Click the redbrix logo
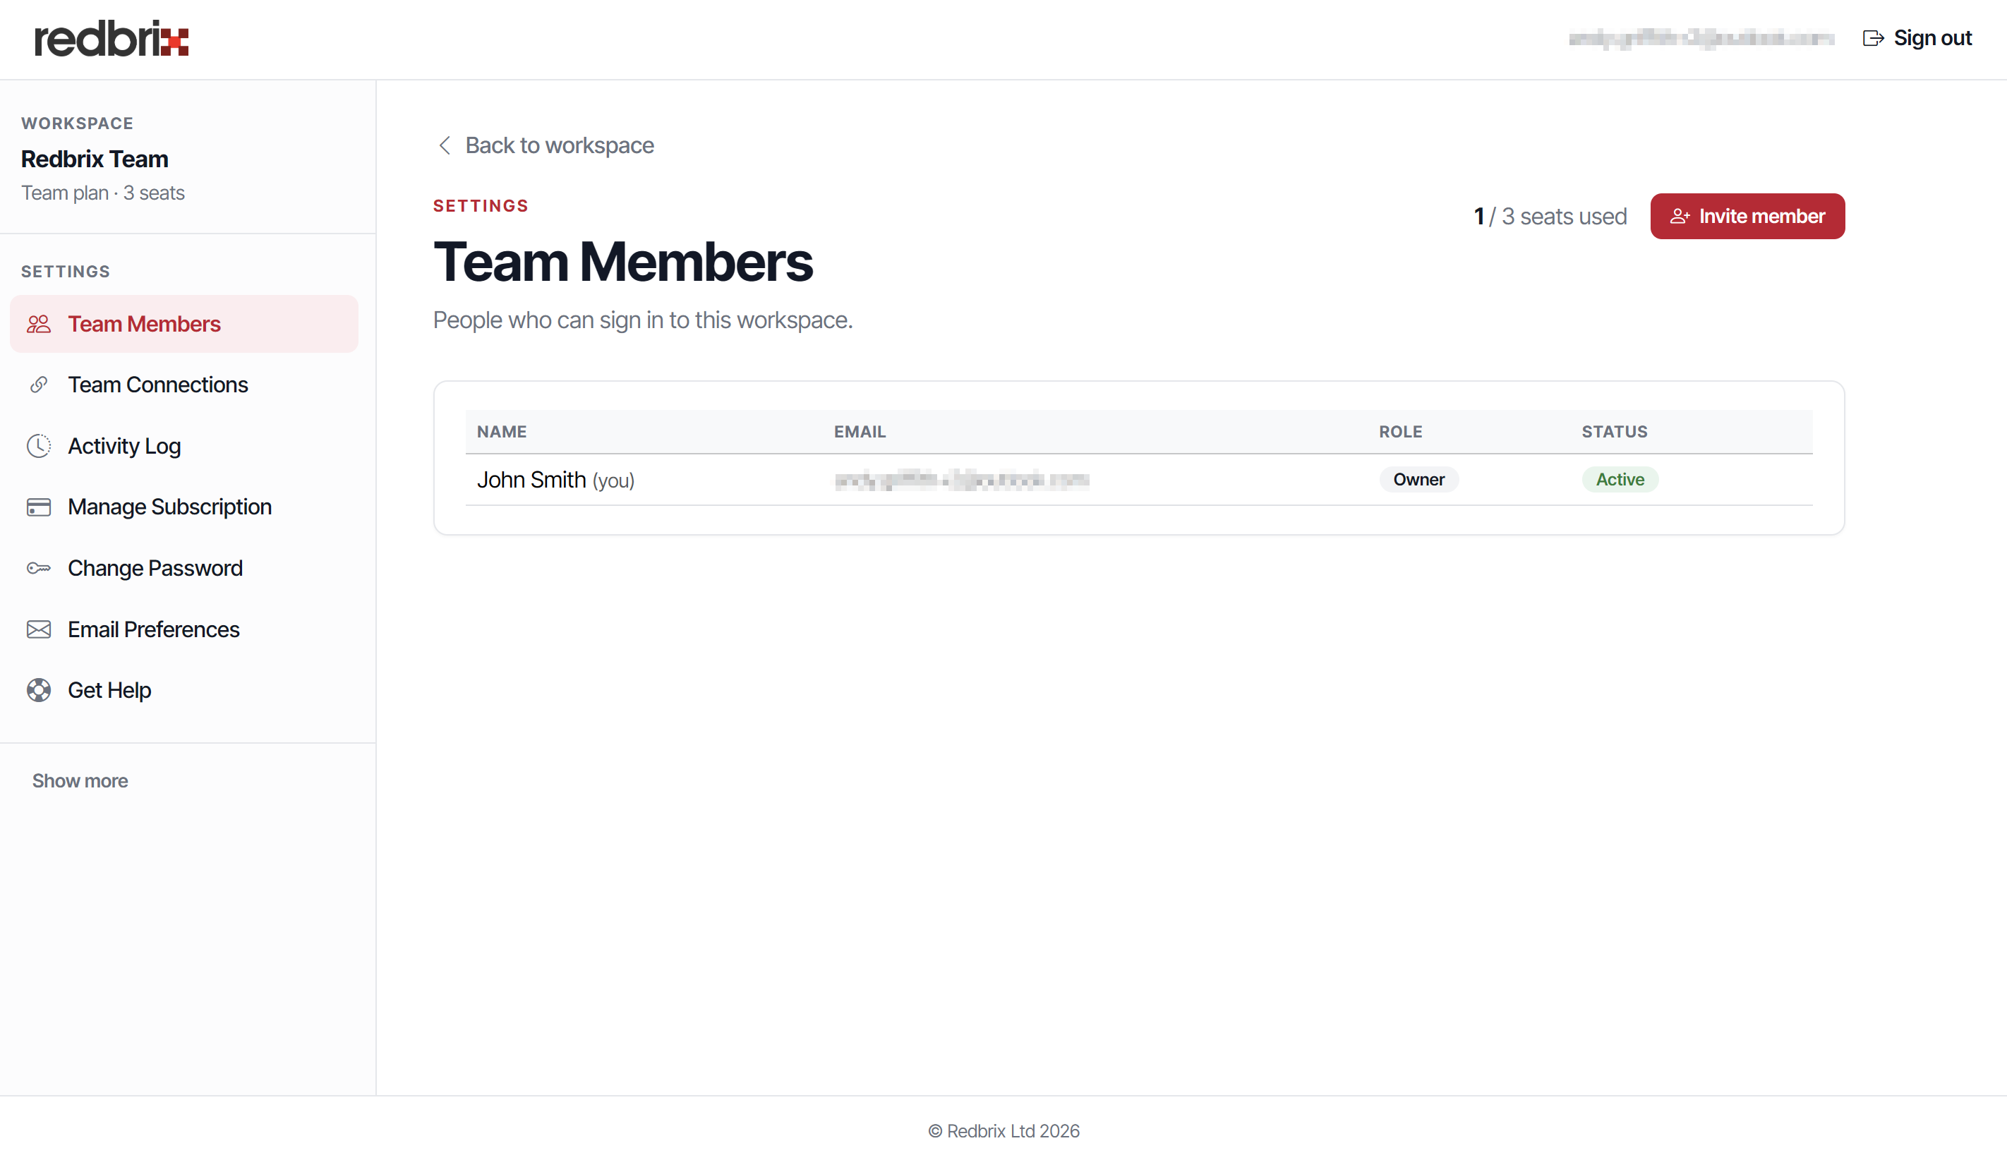 [x=111, y=38]
